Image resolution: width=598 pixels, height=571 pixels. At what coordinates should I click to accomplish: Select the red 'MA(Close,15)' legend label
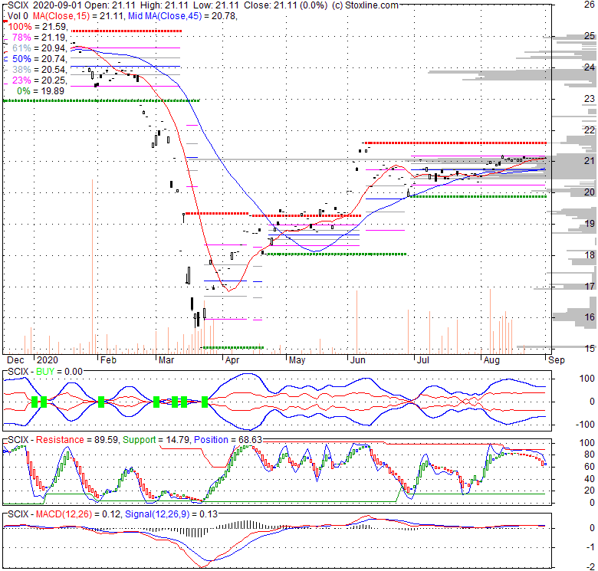(61, 16)
